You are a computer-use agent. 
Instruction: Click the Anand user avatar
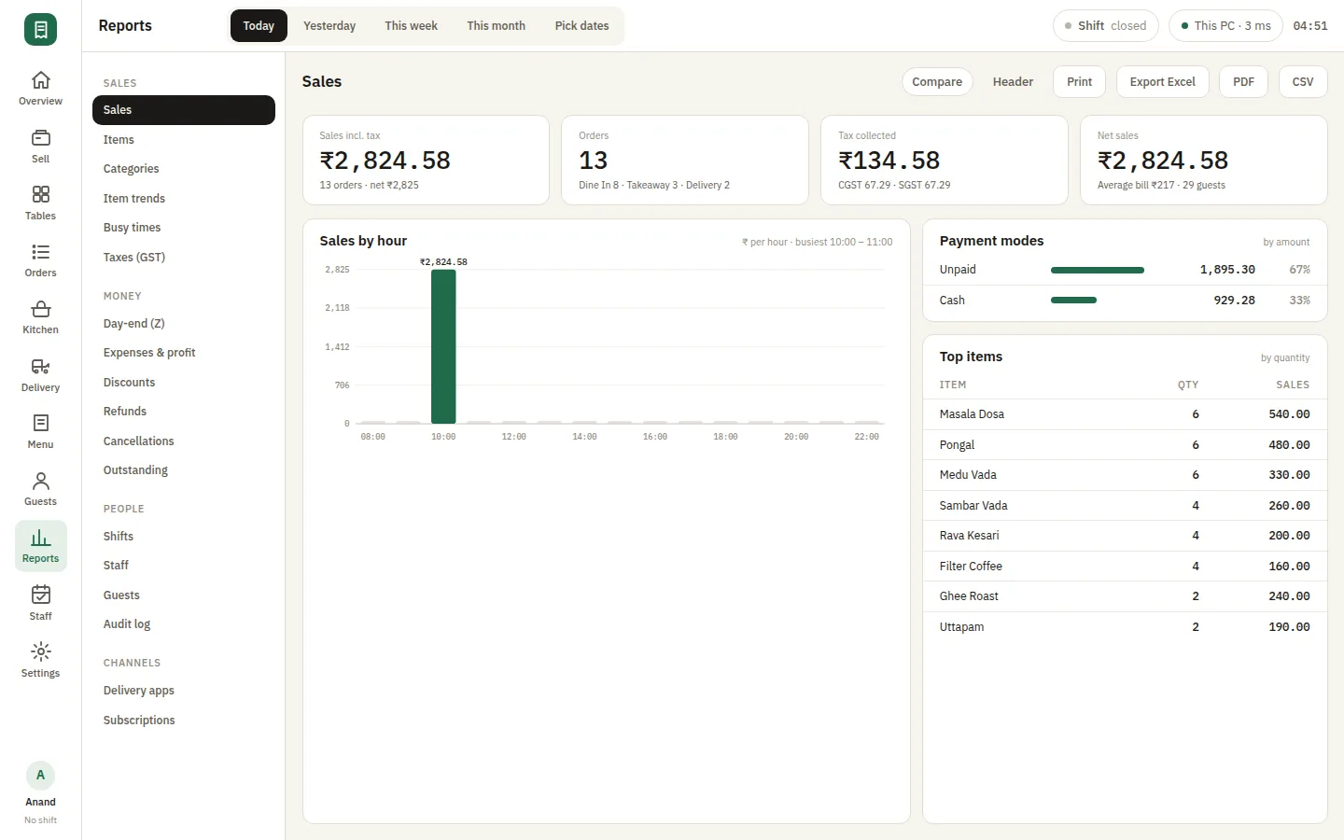40,776
